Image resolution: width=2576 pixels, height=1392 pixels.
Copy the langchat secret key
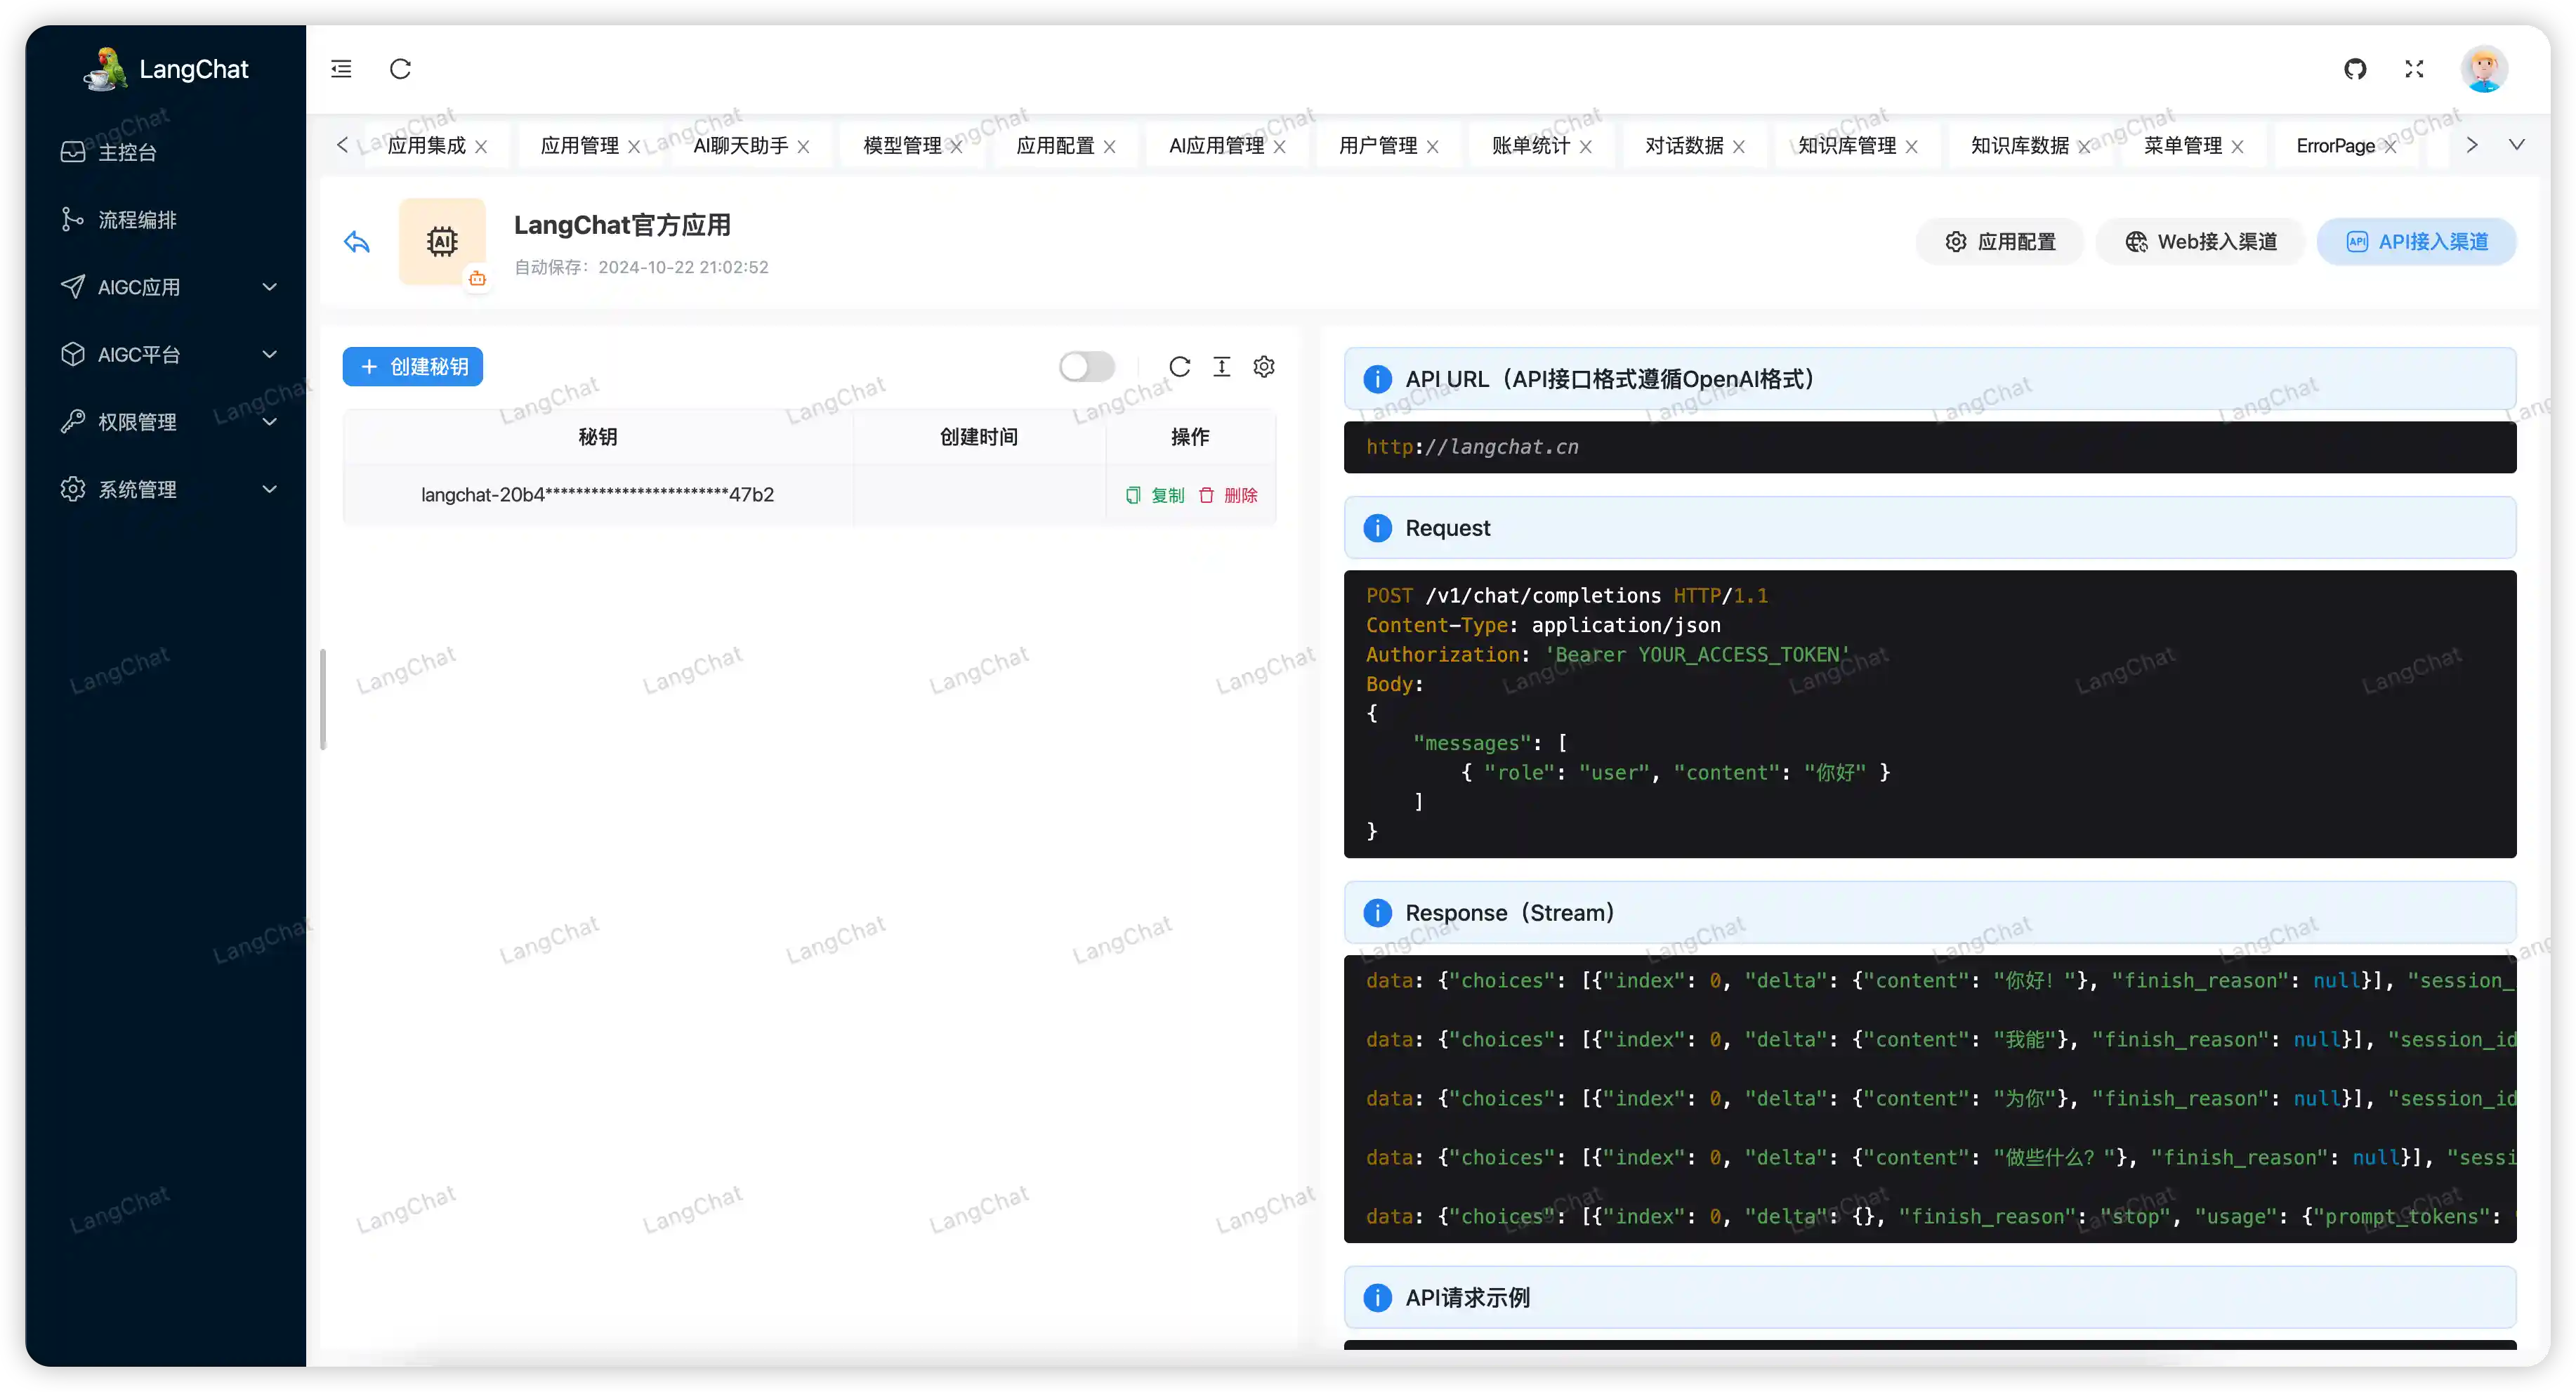coord(1156,495)
